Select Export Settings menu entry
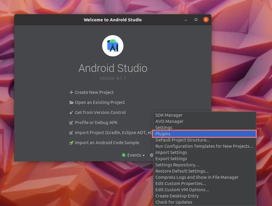Screen dimensions: 272x206 (205, 159)
